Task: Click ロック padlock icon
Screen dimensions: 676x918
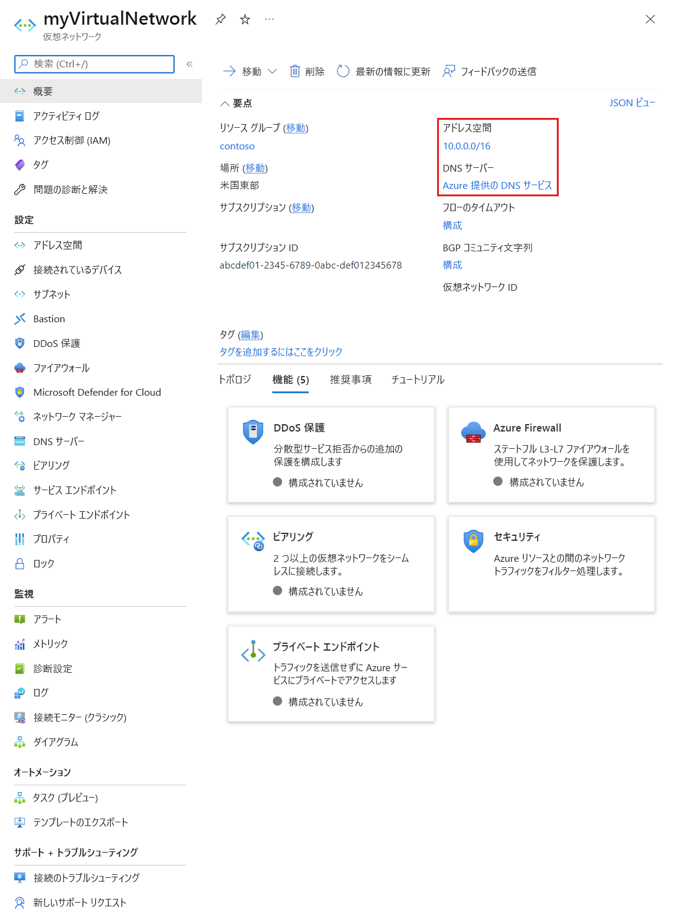Action: coord(20,564)
